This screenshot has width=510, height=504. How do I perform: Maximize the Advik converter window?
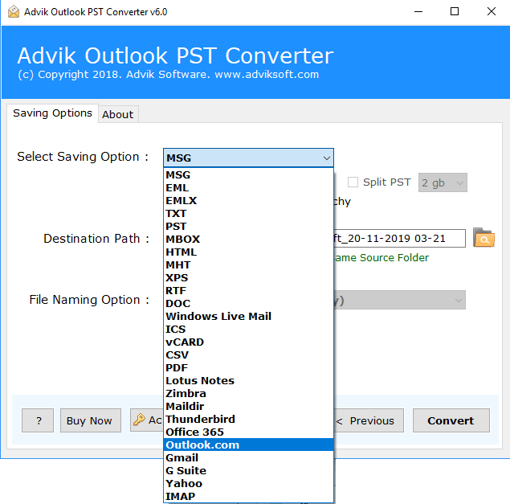coord(455,12)
